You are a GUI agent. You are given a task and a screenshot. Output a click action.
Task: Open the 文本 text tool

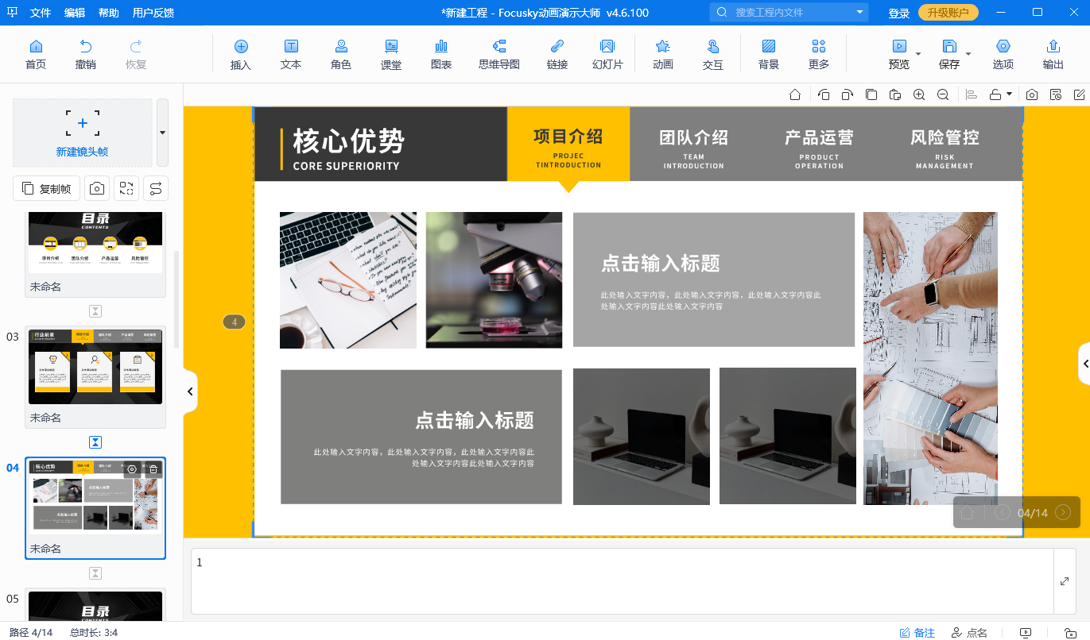(291, 54)
